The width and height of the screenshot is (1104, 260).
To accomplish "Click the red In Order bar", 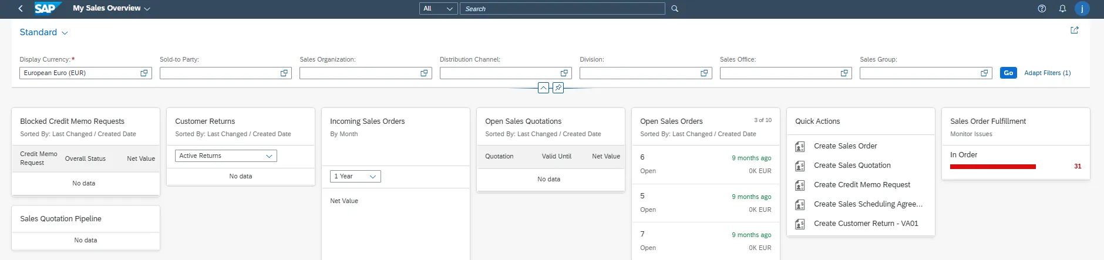I will click(992, 167).
